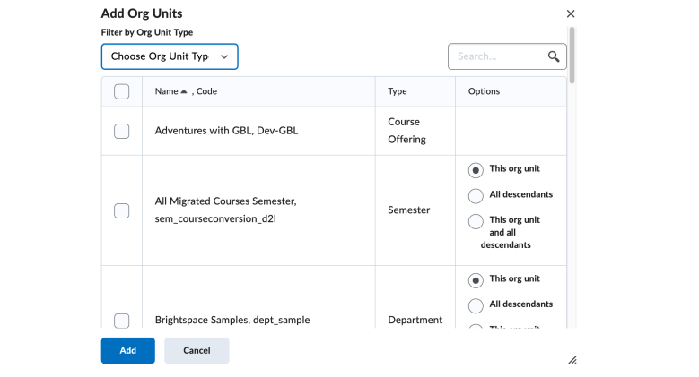
Task: Focus the Search text field
Action: pos(498,56)
